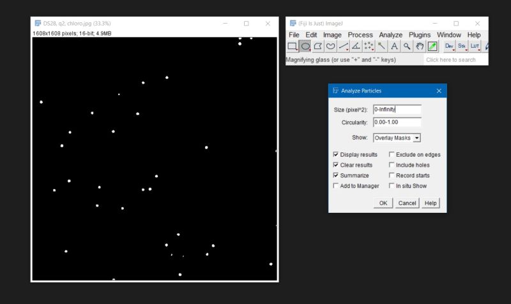Viewport: 511px width, 304px height.
Task: Minimize the ImageJ main window
Action: click(x=435, y=24)
